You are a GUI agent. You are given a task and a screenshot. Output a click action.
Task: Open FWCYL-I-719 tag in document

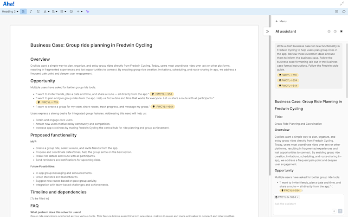(x=47, y=102)
